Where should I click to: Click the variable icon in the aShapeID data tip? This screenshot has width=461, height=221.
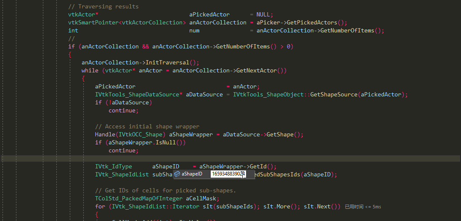[178, 174]
